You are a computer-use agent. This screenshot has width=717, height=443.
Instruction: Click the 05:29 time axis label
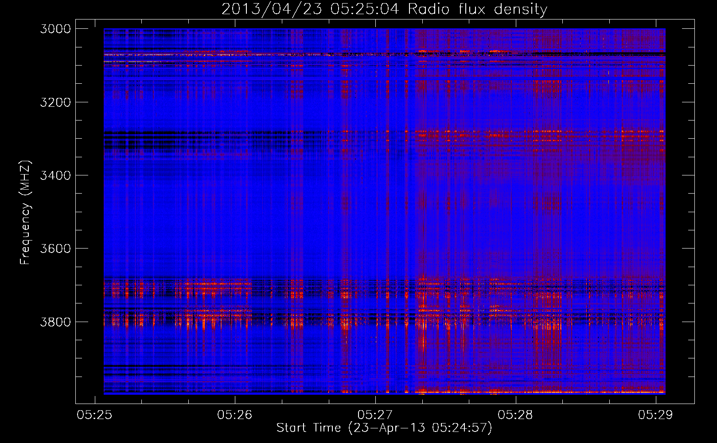(x=655, y=415)
